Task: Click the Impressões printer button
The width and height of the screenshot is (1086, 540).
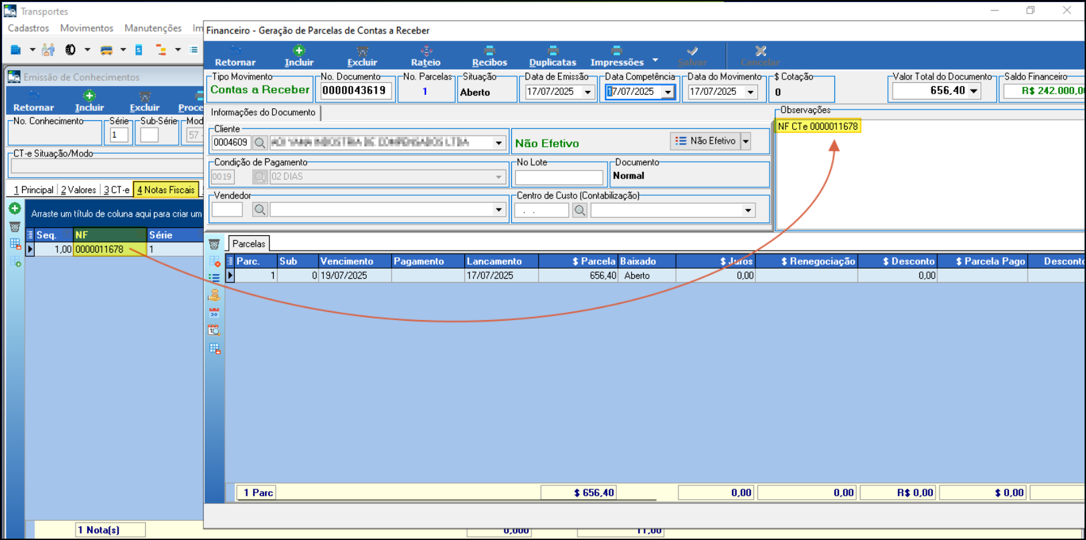Action: click(616, 56)
